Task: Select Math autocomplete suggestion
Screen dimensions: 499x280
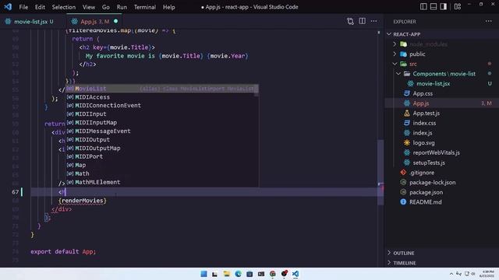Action: tap(162, 173)
